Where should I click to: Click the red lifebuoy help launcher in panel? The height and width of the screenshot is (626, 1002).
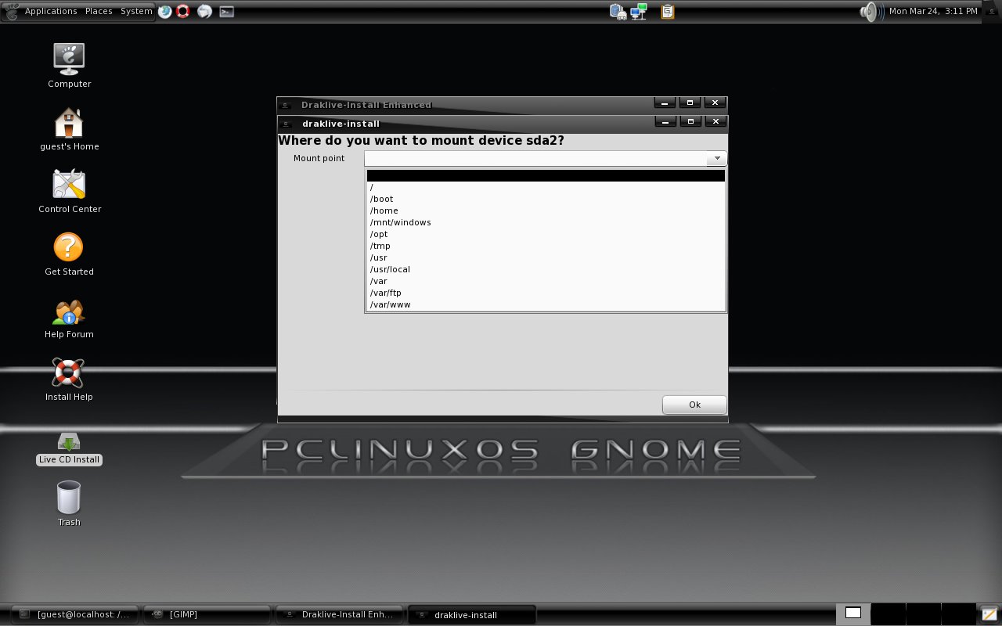pos(183,11)
